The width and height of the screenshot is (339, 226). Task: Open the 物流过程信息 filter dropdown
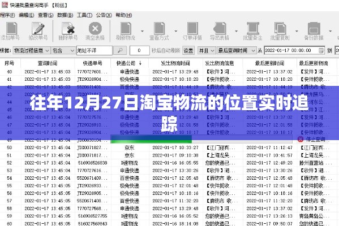pos(32,50)
